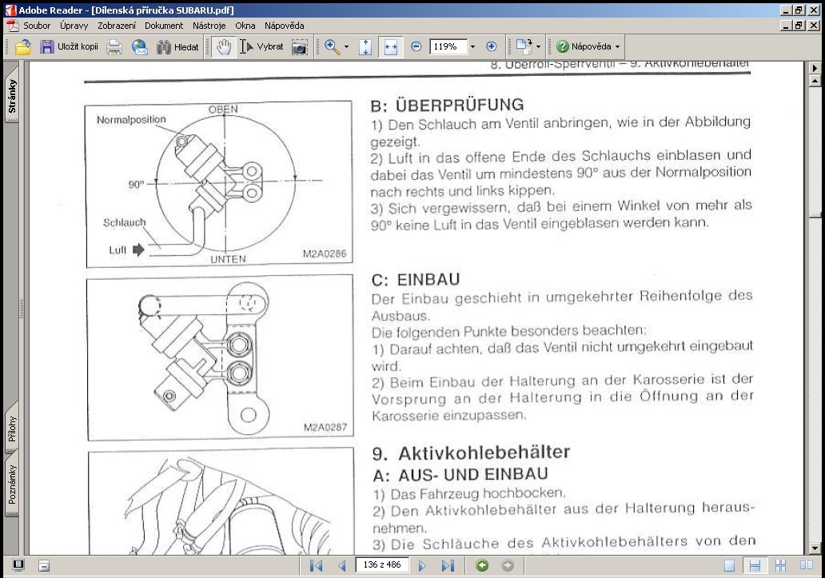Switch to the Stránky side tab
This screenshot has width=825, height=578.
click(x=11, y=96)
